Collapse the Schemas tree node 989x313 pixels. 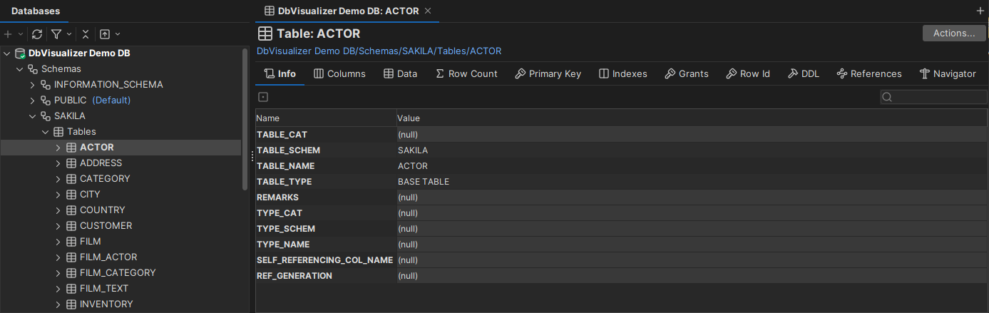20,69
